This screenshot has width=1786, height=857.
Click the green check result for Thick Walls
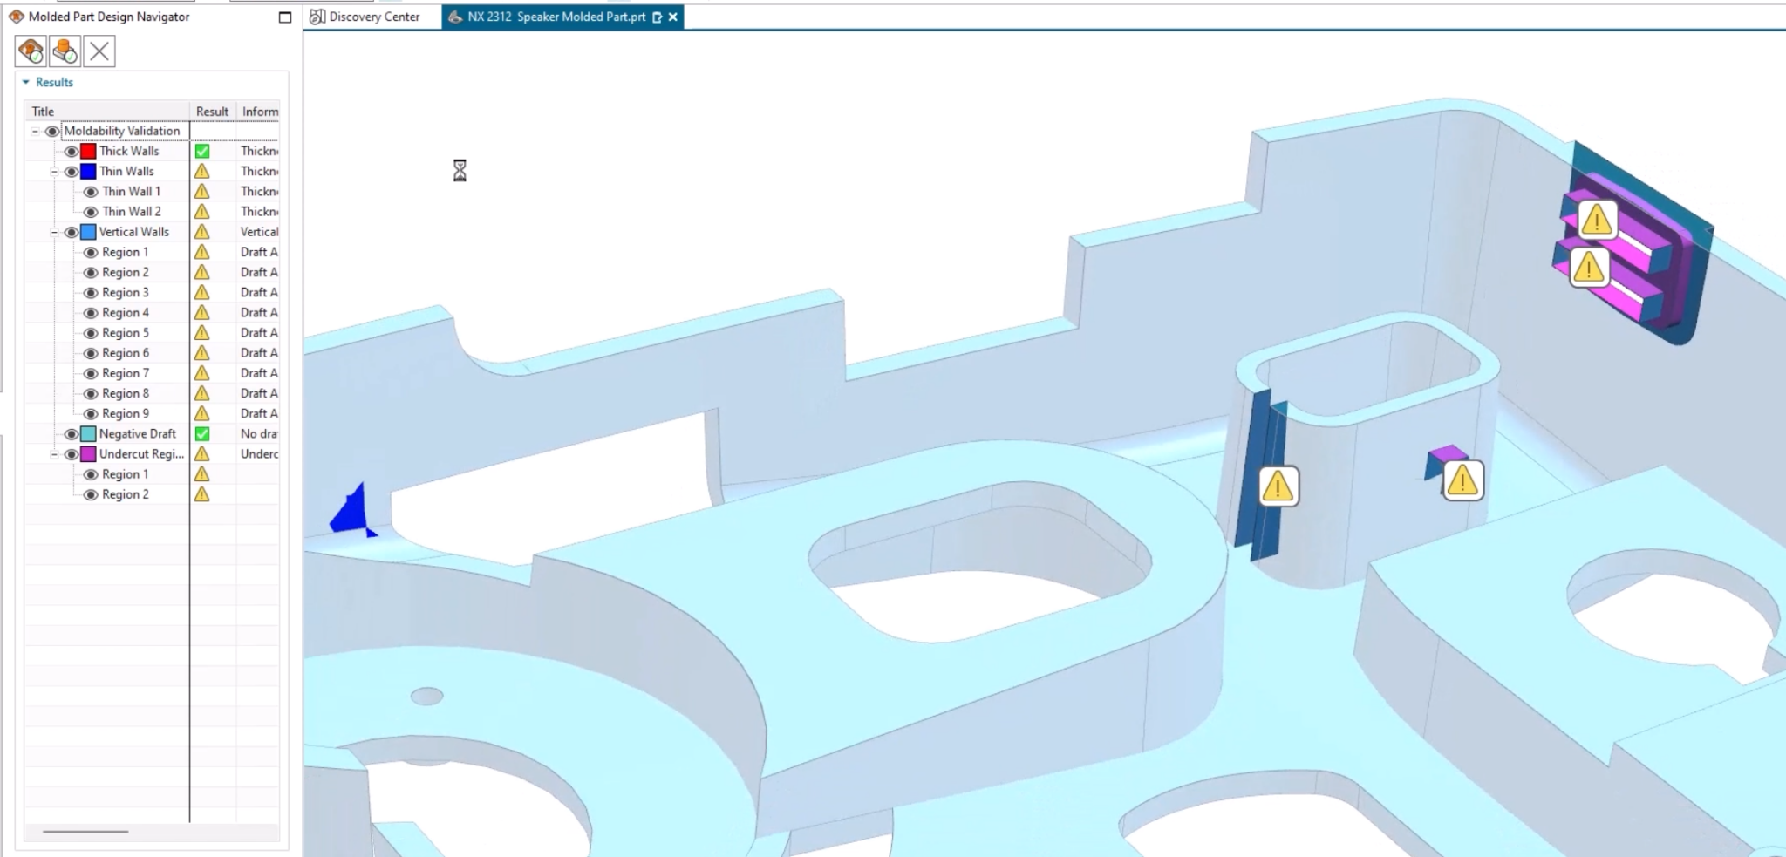(x=201, y=151)
